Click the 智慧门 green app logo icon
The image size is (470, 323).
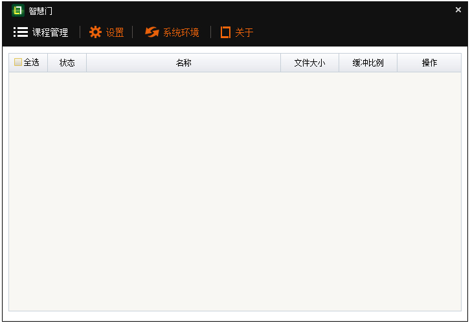[17, 10]
